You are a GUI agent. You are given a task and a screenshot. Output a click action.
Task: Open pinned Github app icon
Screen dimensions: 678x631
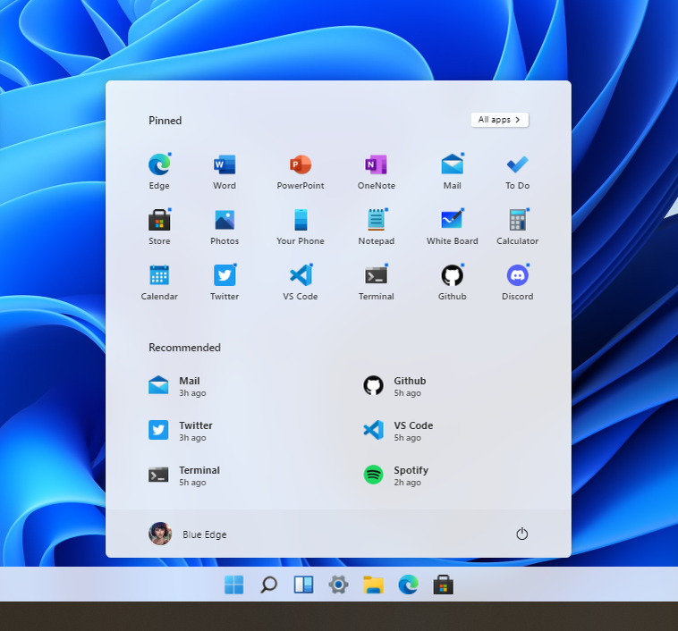[x=452, y=282]
